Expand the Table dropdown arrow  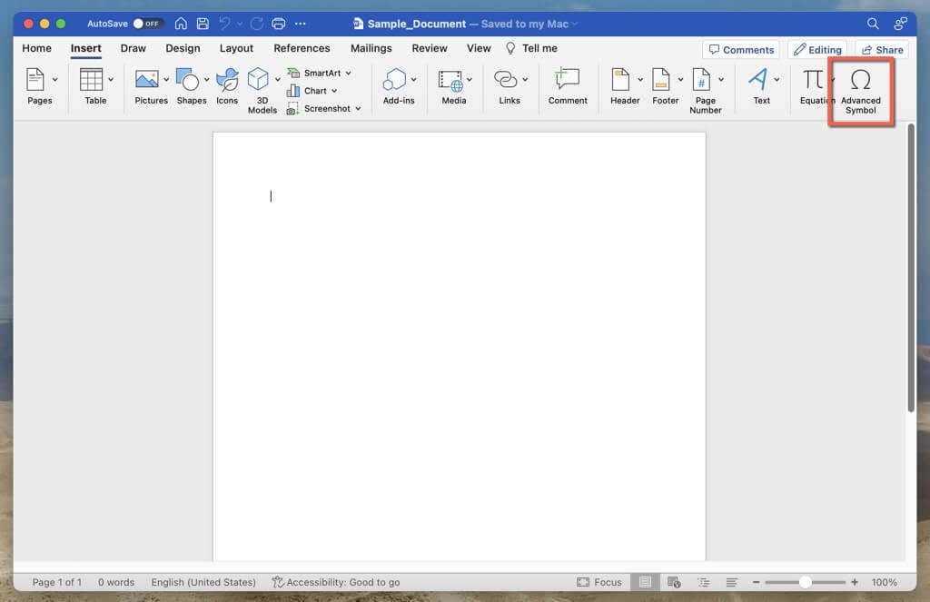[x=111, y=80]
